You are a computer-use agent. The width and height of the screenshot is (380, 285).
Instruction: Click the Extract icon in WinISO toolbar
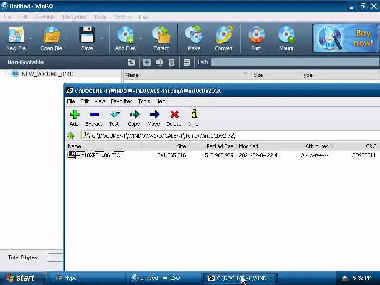161,35
